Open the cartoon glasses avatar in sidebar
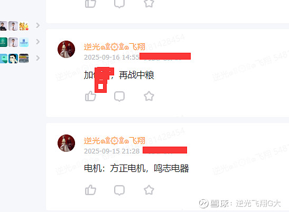The height and width of the screenshot is (212, 289). 13,59
